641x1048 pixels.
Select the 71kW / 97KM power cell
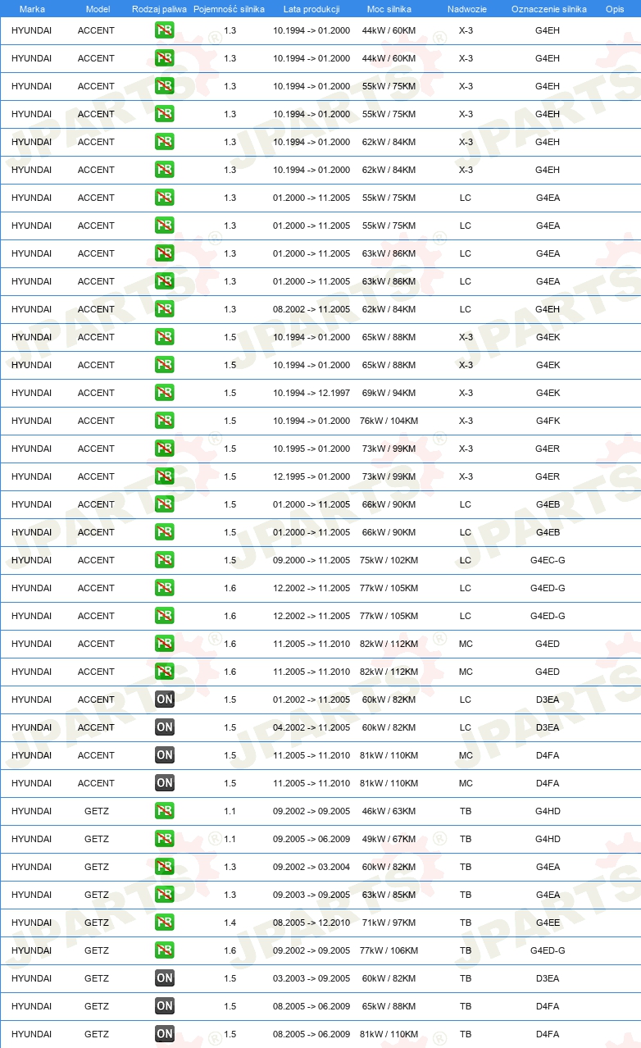pyautogui.click(x=389, y=923)
